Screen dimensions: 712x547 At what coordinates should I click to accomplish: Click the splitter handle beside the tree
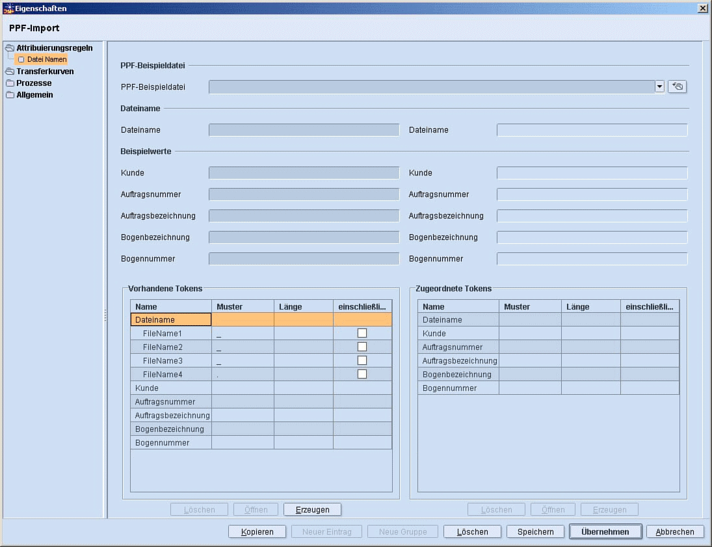(x=105, y=315)
